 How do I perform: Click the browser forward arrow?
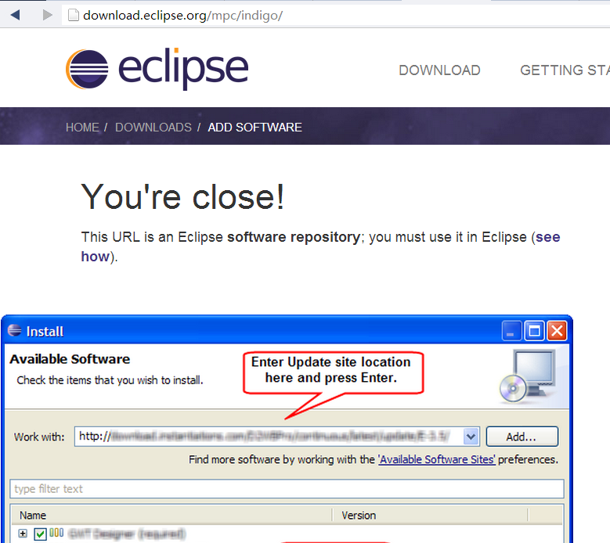coord(48,15)
